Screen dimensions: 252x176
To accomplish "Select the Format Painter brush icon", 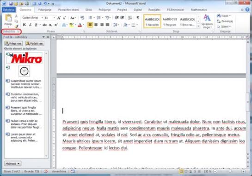I will tap(16, 26).
